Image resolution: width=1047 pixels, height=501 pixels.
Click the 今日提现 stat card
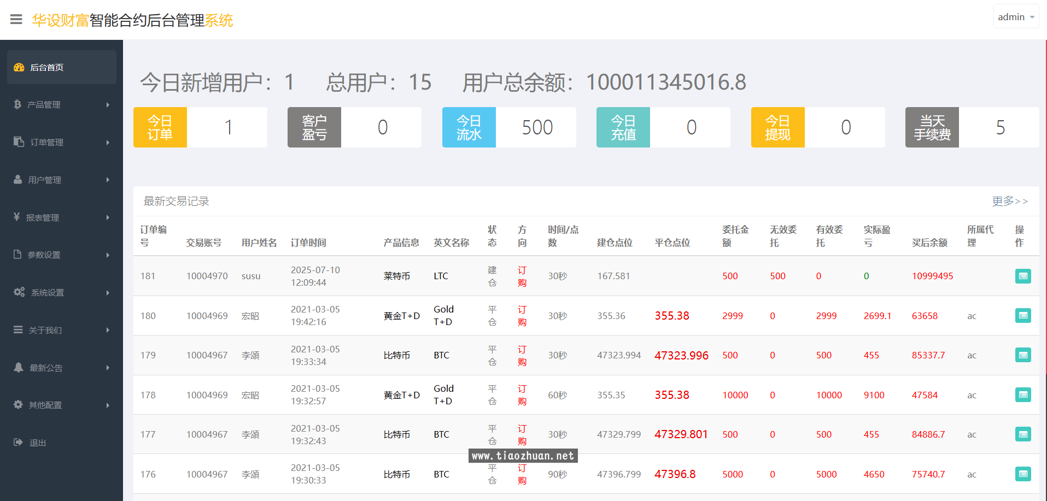point(818,127)
